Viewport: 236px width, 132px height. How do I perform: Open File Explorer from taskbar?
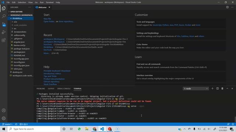click(x=87, y=129)
